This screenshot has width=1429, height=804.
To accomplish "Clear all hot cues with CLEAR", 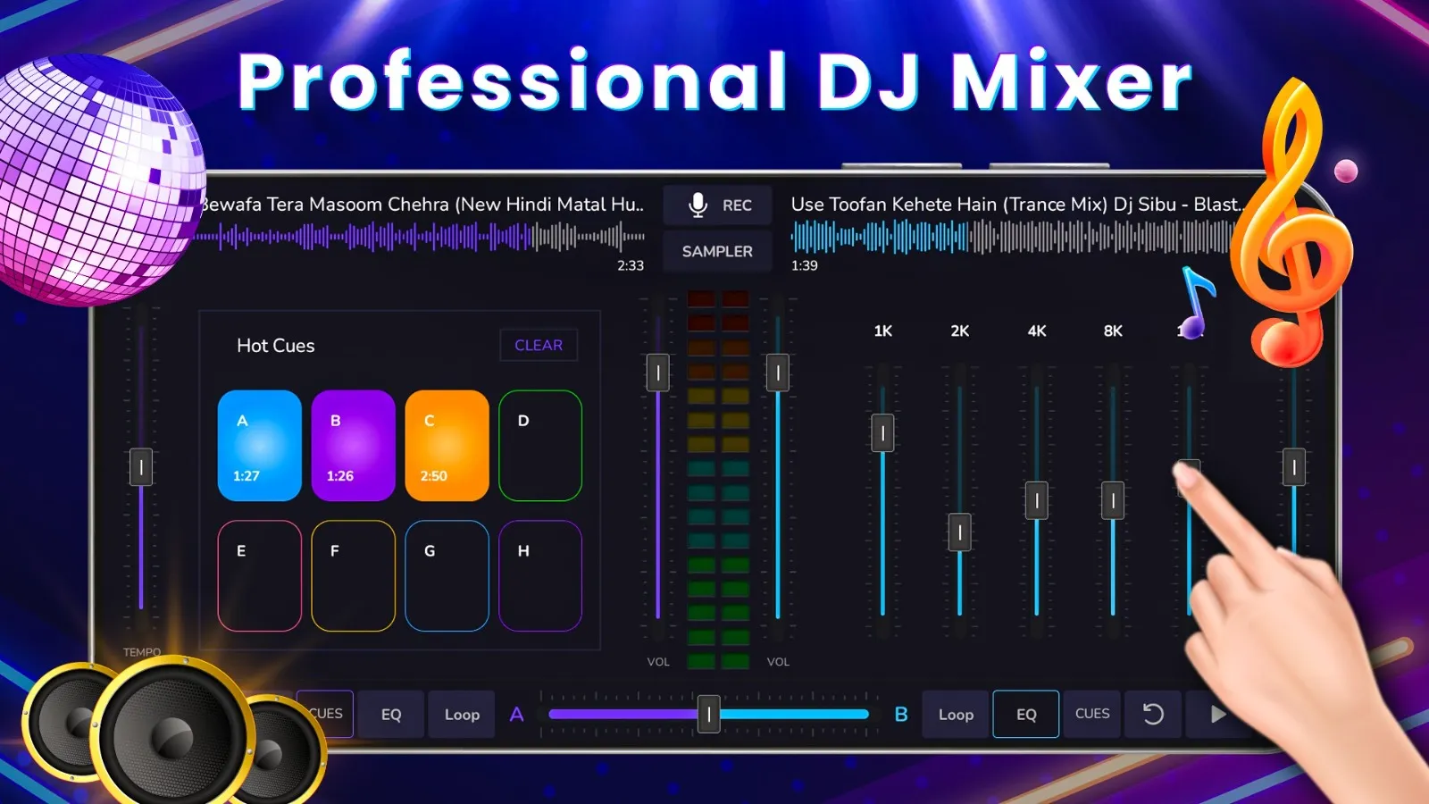I will (539, 345).
